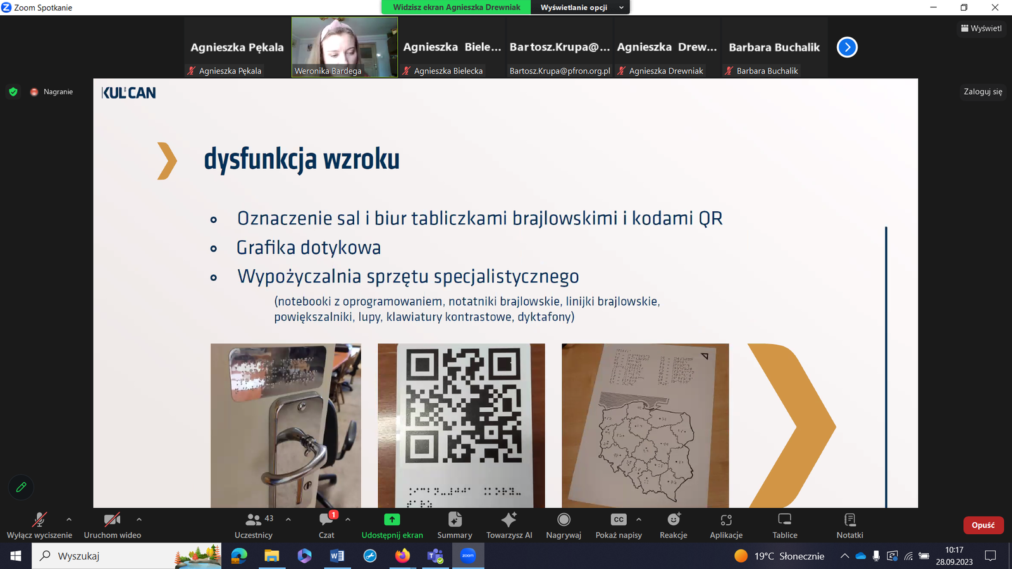Open the Wyświetlanie opcji dropdown
Viewport: 1012px width, 569px height.
pyautogui.click(x=581, y=8)
